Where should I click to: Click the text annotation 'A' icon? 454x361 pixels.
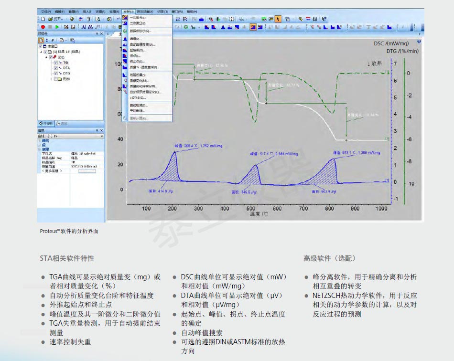(83, 27)
